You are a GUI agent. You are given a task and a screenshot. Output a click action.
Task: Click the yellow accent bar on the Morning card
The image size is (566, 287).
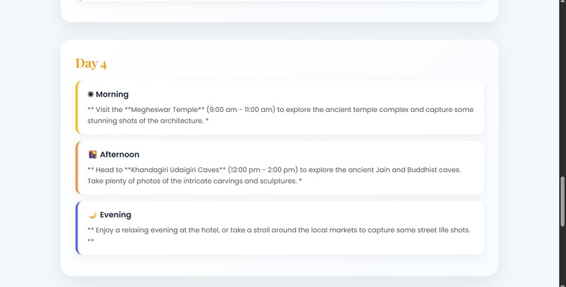[x=77, y=107]
